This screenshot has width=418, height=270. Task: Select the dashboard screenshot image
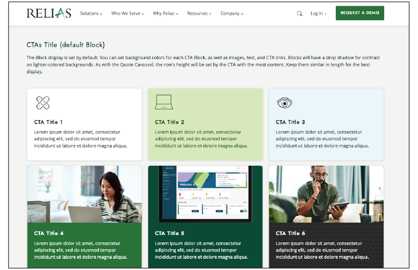click(x=205, y=194)
